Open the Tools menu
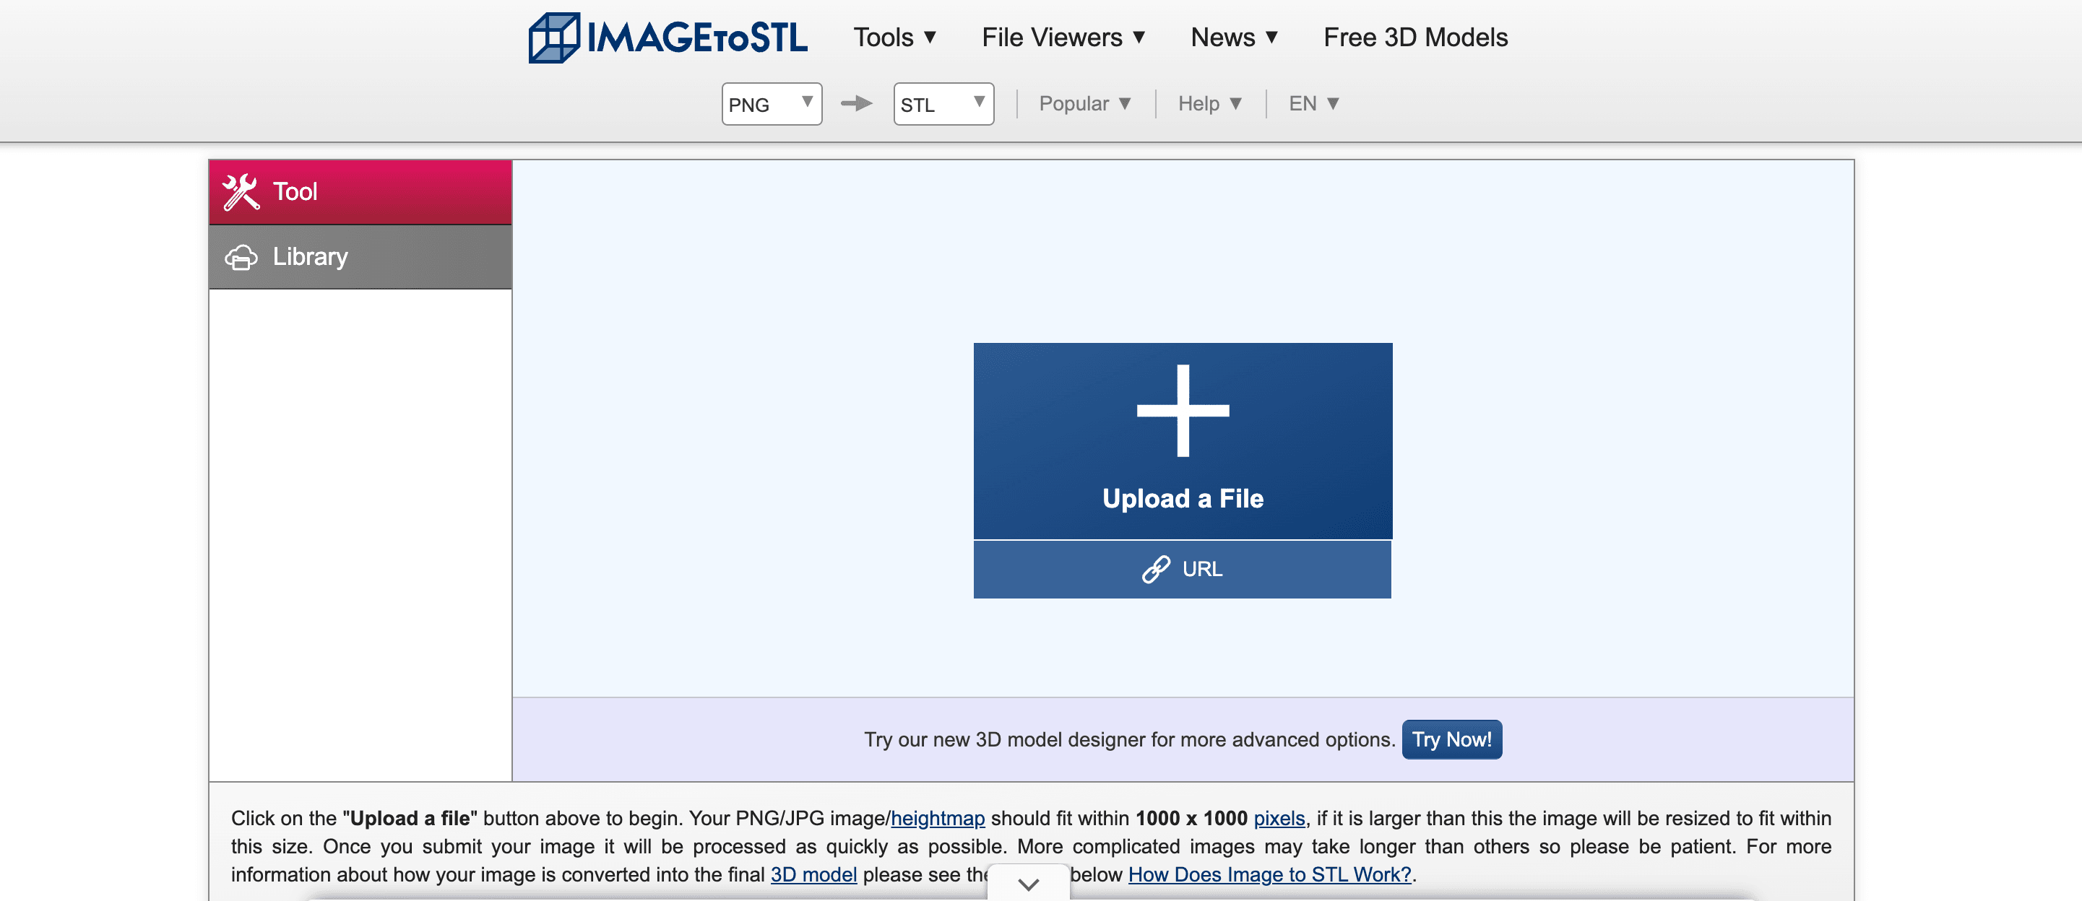The width and height of the screenshot is (2082, 901). point(894,37)
